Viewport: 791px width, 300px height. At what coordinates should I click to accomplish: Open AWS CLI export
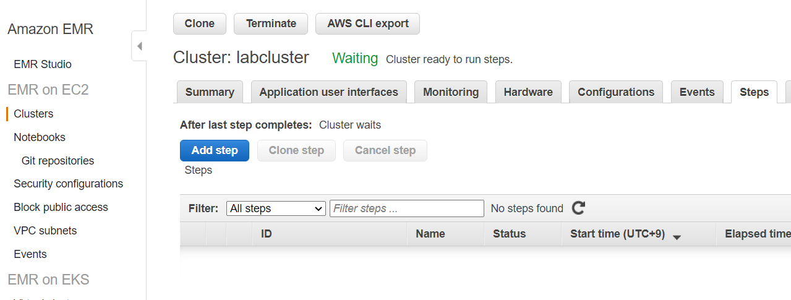pos(368,24)
